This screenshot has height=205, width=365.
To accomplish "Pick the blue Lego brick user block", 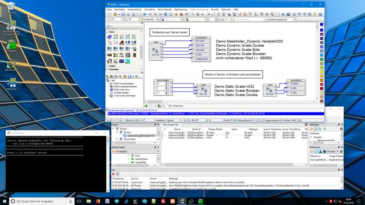I will (x=109, y=37).
